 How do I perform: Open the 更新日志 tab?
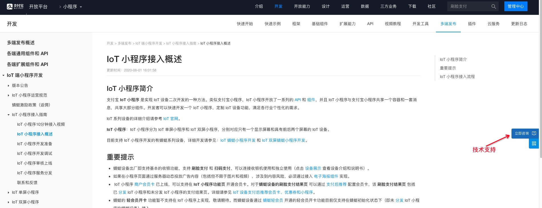point(519,24)
